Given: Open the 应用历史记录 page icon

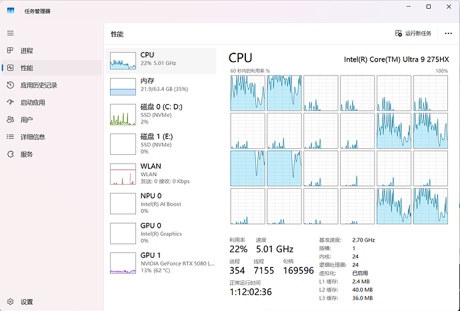Looking at the screenshot, I should click(10, 85).
